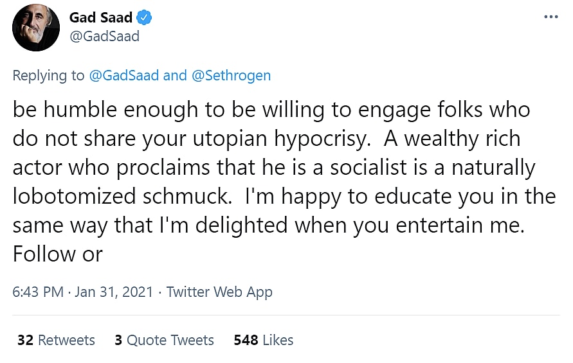Screen dimensions: 573x363
Task: Click tweet line starting "be humble enough"
Action: 271,109
